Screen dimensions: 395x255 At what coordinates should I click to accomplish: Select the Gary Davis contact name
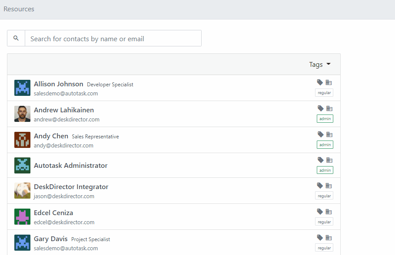pos(51,239)
